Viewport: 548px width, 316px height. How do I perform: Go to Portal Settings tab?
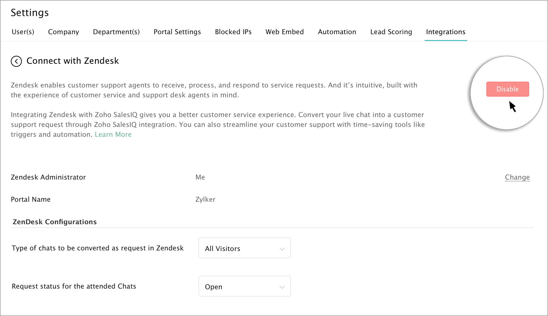point(177,32)
